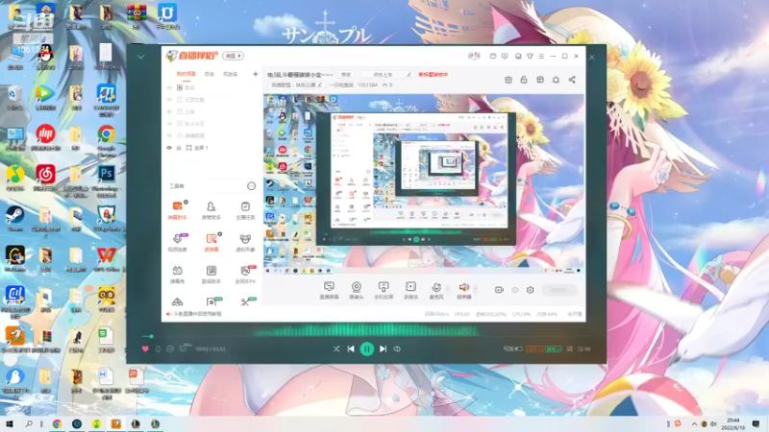Collapse the music player lyrics view chevron
Screen dimensions: 769x432
[140, 57]
